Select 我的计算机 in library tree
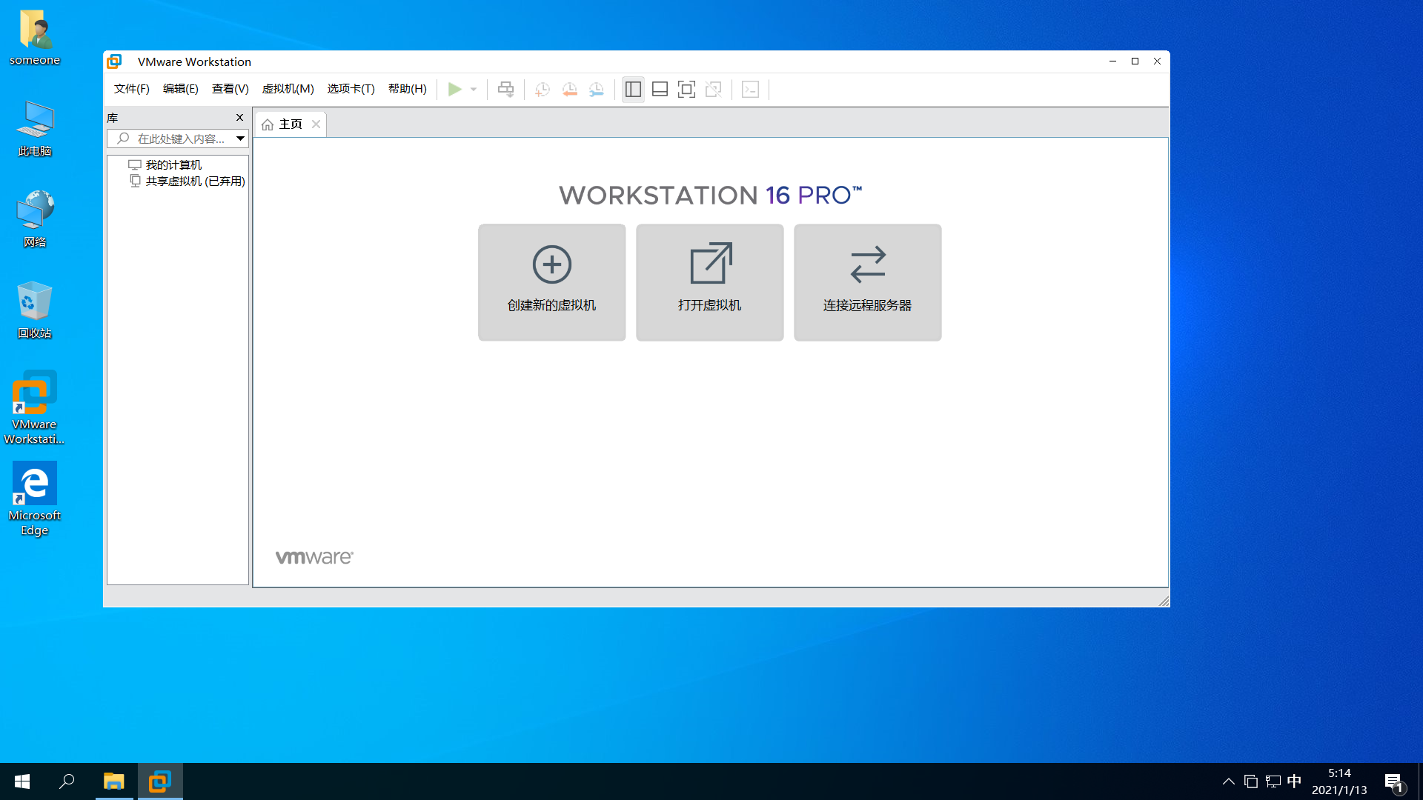Screen dimensions: 1423x800 (x=173, y=164)
